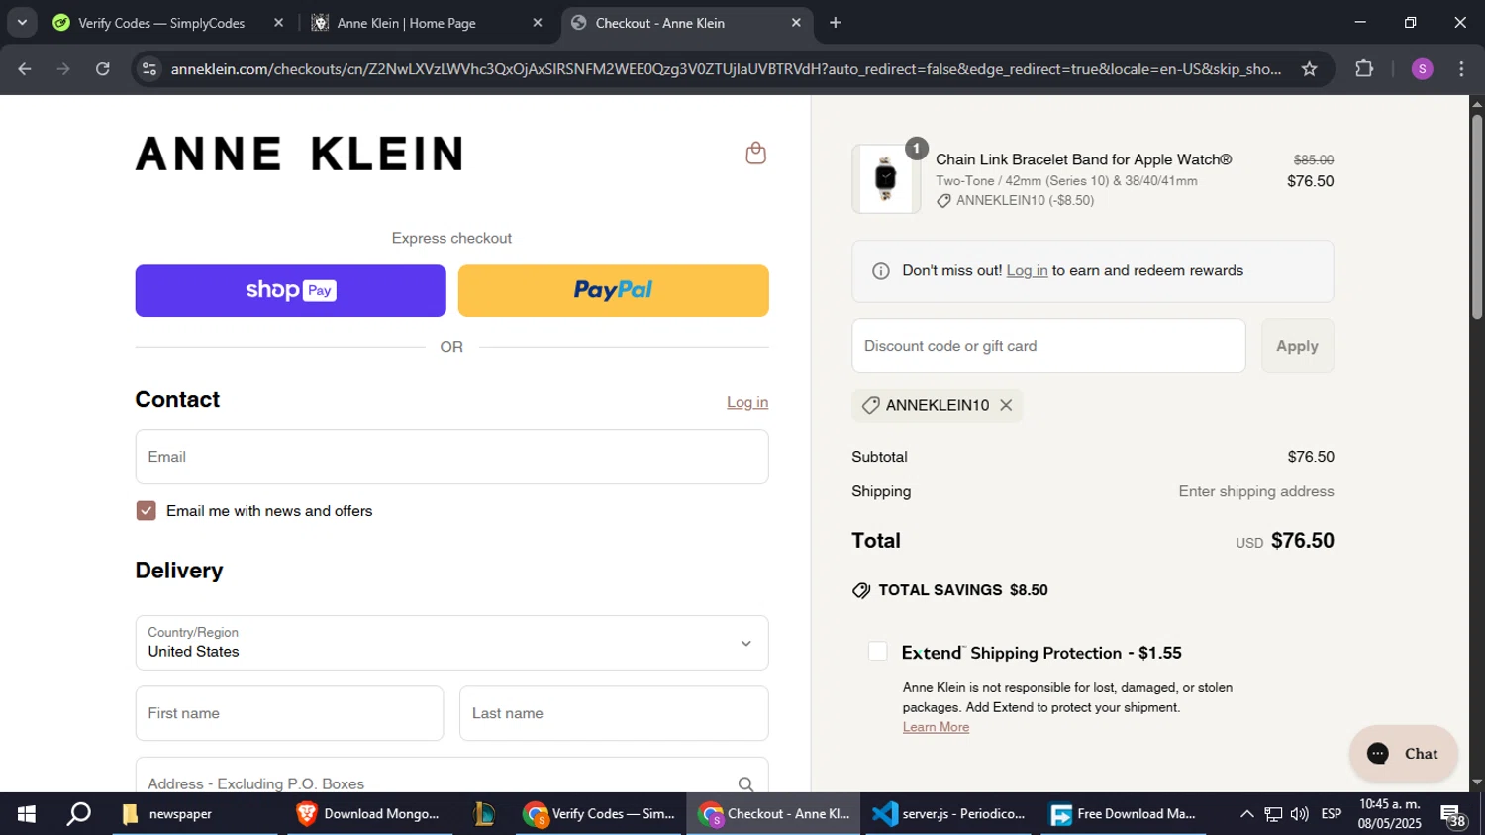Screen dimensions: 1485x835
Task: Focus the Last name field
Action: click(x=614, y=713)
